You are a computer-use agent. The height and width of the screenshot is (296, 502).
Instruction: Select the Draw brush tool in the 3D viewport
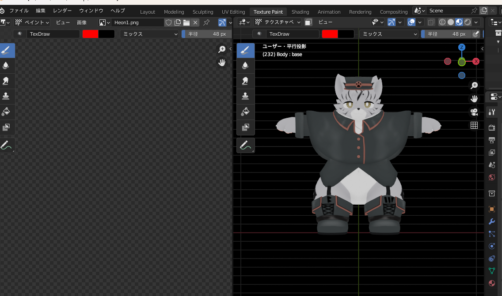tap(246, 50)
